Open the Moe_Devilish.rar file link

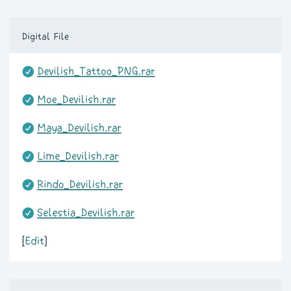76,99
